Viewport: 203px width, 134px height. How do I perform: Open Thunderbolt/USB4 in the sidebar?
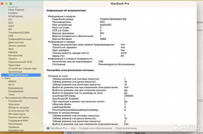coord(19,33)
